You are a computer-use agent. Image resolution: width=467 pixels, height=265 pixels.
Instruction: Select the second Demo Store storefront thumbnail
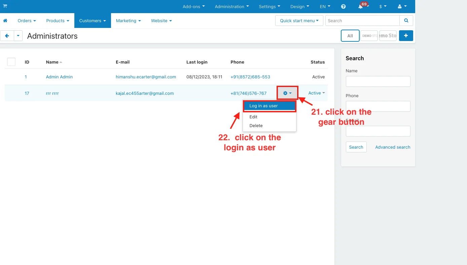[x=388, y=36]
